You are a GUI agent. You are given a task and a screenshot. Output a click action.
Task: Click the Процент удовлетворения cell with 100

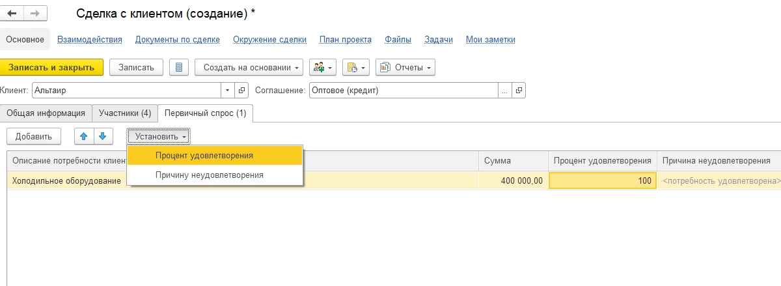pyautogui.click(x=601, y=181)
